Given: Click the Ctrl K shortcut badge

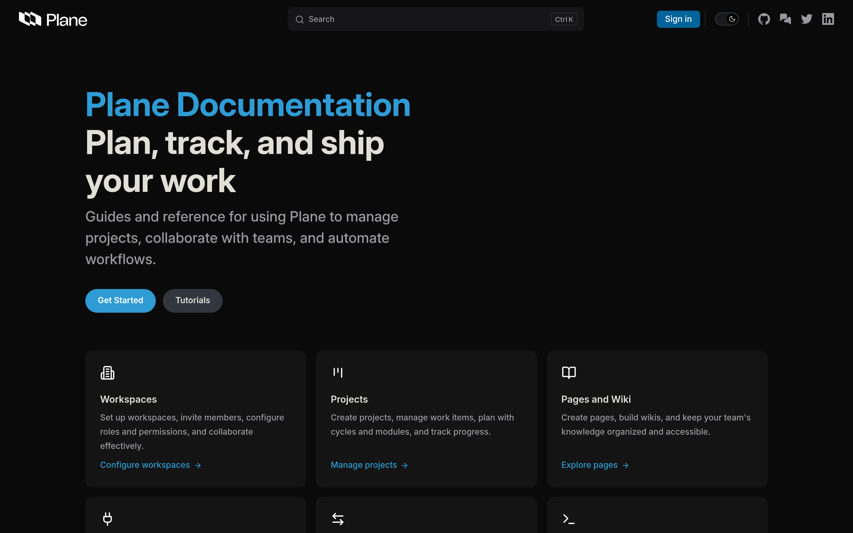Looking at the screenshot, I should coord(564,19).
